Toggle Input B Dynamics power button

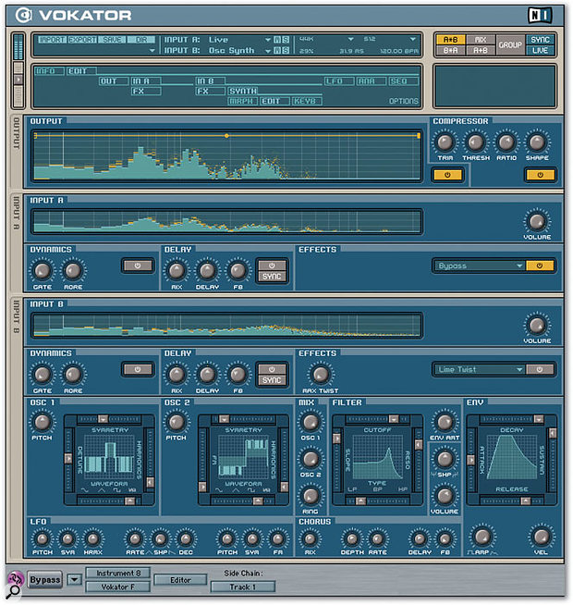click(x=138, y=370)
